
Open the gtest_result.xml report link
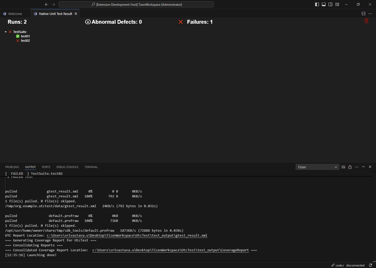(127, 235)
